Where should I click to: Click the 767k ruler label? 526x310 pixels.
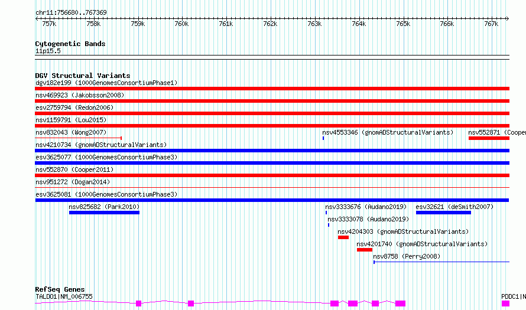(491, 24)
